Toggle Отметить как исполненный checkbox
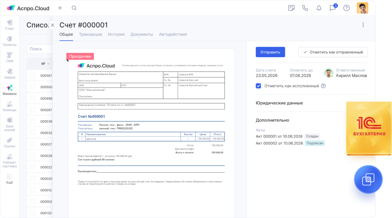The width and height of the screenshot is (392, 218). pyautogui.click(x=258, y=86)
